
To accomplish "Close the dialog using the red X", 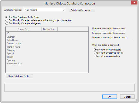I will point(134,3).
